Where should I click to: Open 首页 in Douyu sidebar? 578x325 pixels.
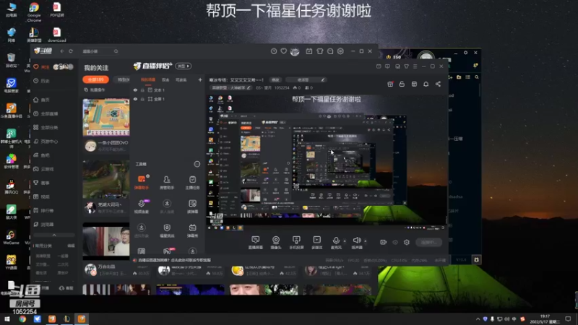42,100
